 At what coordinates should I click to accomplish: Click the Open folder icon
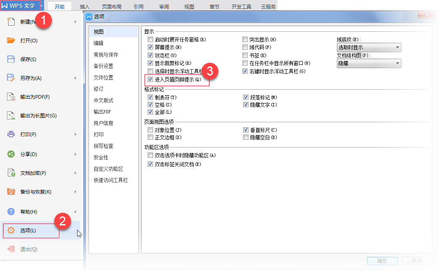[x=11, y=40]
